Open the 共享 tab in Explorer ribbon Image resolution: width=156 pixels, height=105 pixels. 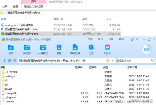tap(5, 6)
